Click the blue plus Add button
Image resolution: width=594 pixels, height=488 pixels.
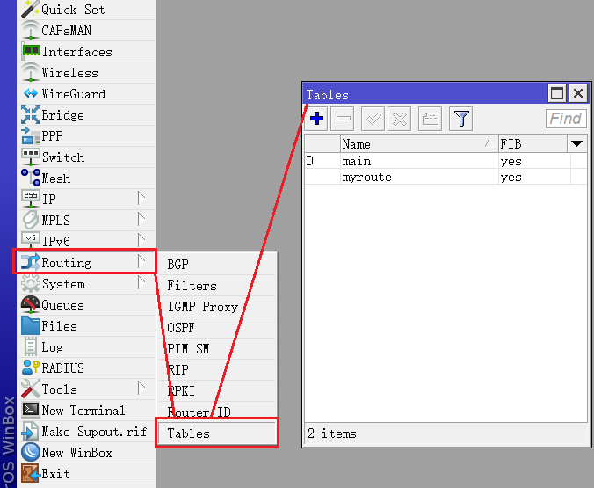317,119
